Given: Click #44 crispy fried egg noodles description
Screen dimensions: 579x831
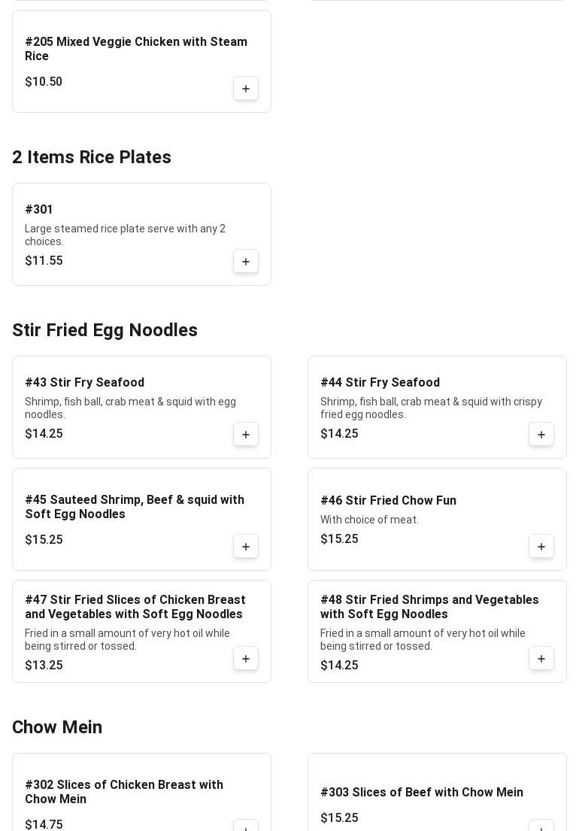Looking at the screenshot, I should tap(431, 408).
